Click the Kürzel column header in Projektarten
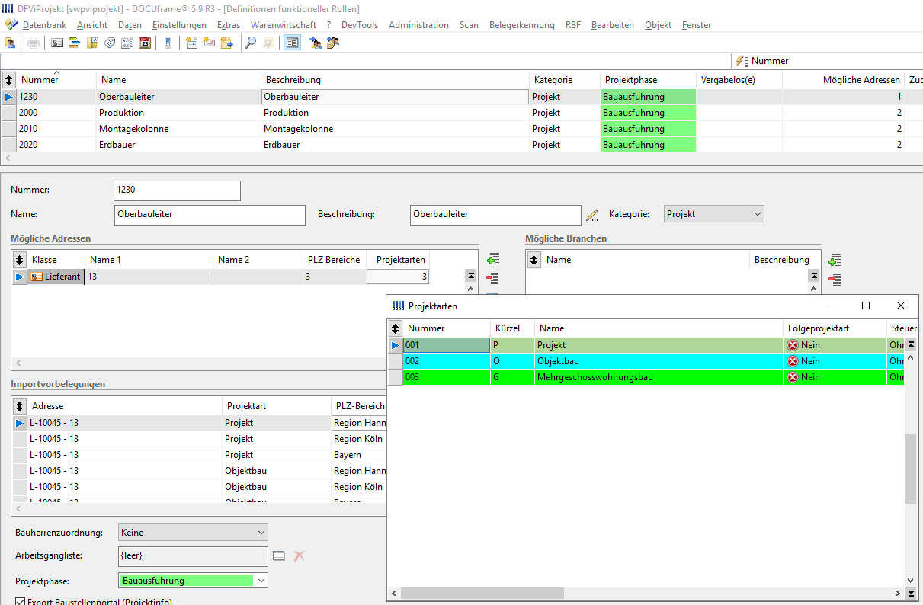Screen dimensions: 923x605 pos(512,328)
